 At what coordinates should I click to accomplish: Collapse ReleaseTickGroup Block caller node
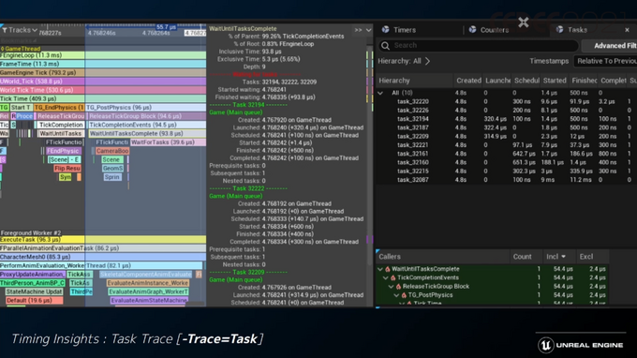(391, 287)
